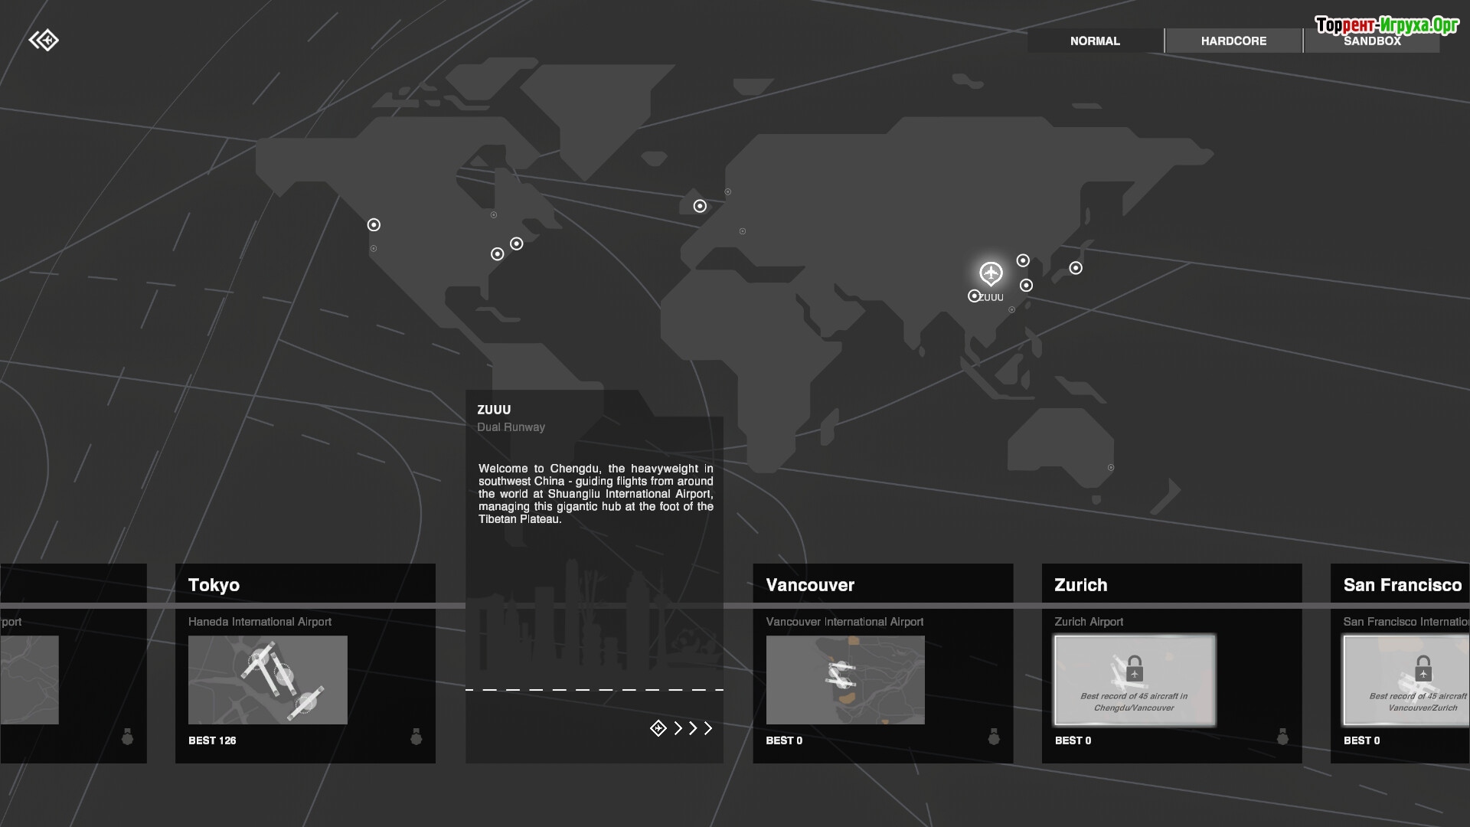Click the back arrow plane icon
This screenshot has height=827, width=1470.
click(44, 40)
